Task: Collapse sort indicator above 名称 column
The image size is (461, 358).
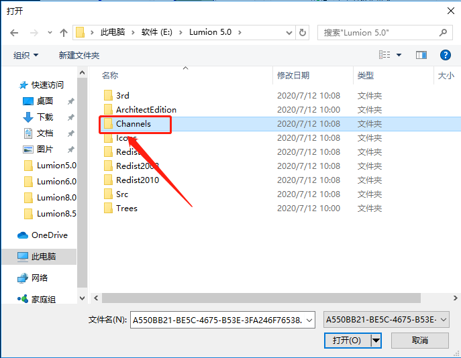Action: point(185,68)
